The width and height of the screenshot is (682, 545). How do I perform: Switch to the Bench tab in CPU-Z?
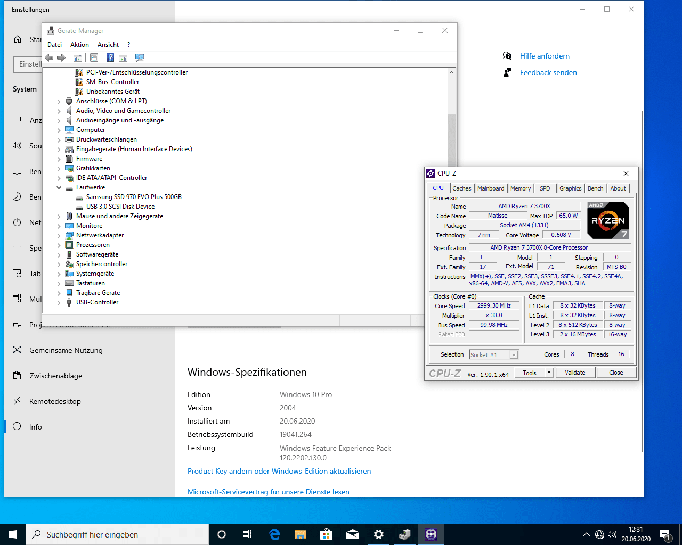(595, 188)
